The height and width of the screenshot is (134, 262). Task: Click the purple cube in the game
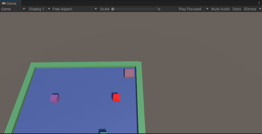click(55, 99)
